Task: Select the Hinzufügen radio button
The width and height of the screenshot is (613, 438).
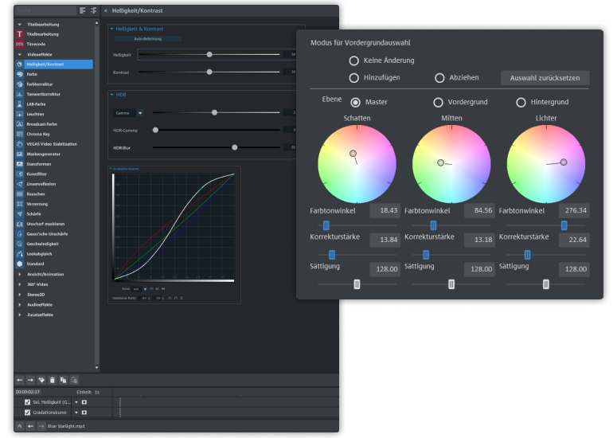Action: 353,78
